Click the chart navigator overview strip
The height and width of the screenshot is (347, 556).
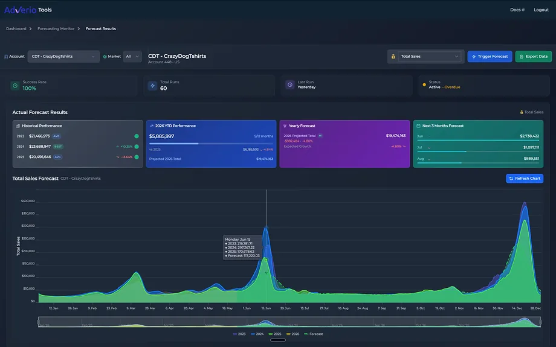pyautogui.click(x=289, y=322)
